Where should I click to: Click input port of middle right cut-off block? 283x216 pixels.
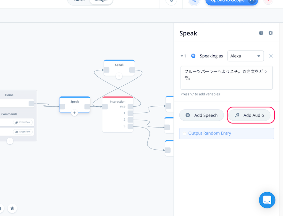(167, 127)
